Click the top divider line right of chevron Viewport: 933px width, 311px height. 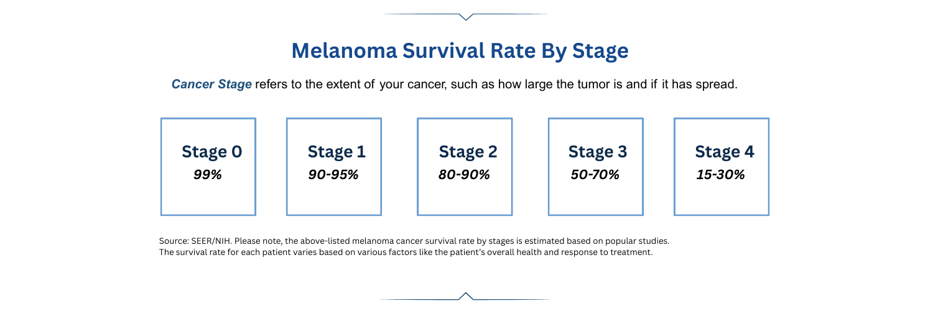[510, 14]
